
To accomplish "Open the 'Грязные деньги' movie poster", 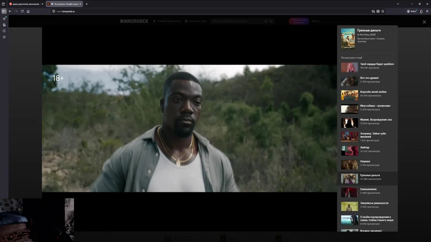I will [348, 39].
